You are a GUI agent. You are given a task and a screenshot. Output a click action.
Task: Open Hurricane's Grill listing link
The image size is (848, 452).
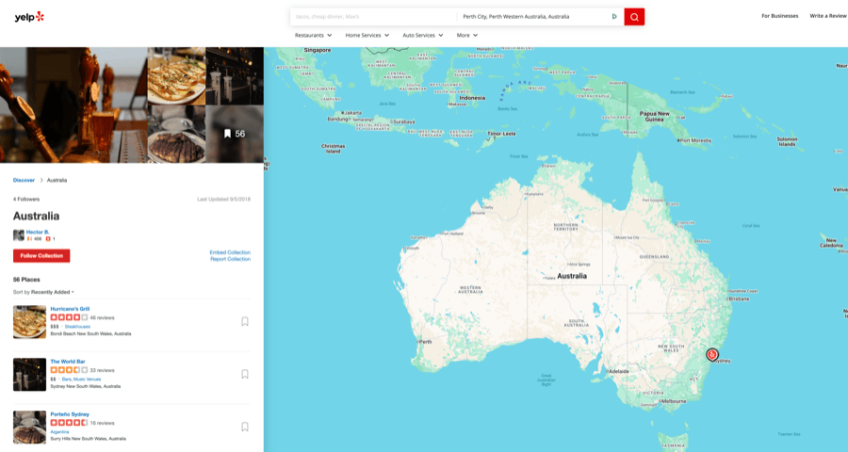tap(70, 309)
